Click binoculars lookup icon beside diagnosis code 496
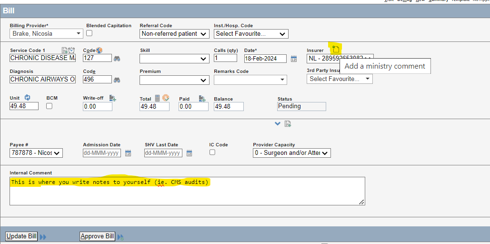This screenshot has width=490, height=244. [117, 80]
